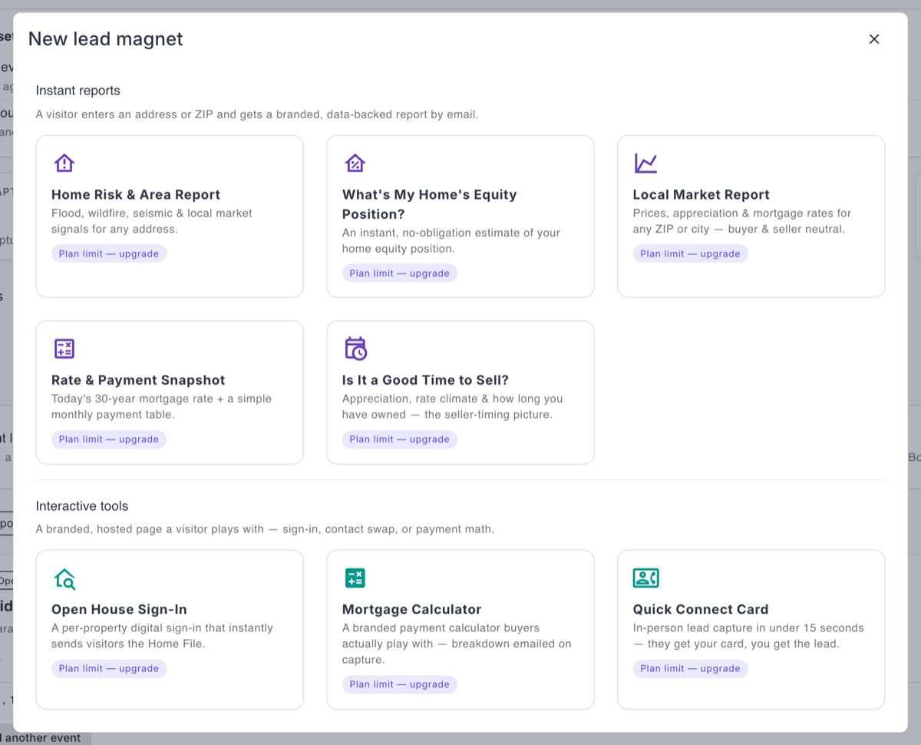
Task: Choose the Open House Sign-In title
Action: (119, 610)
